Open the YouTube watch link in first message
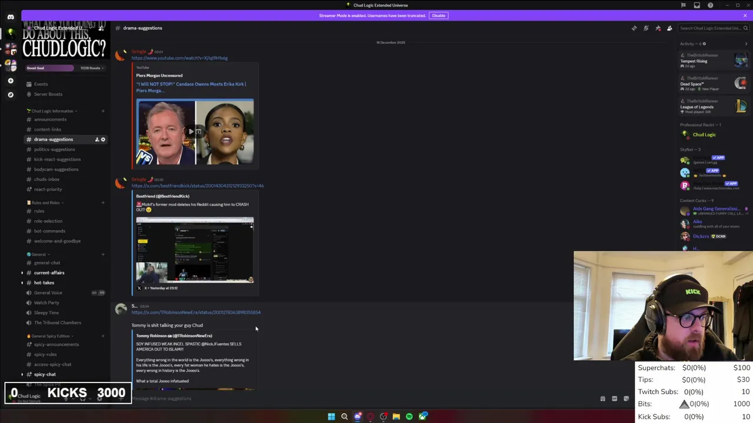 point(179,58)
